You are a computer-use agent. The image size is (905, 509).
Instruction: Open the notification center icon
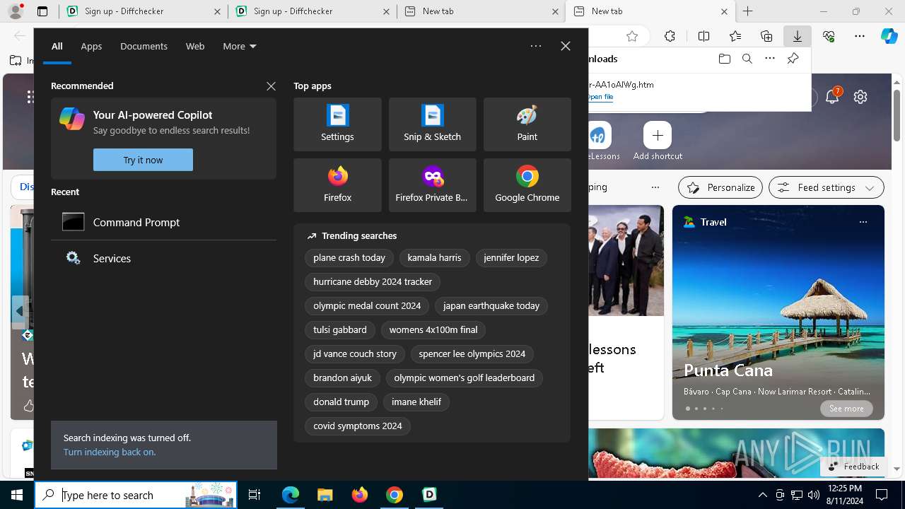pyautogui.click(x=882, y=495)
